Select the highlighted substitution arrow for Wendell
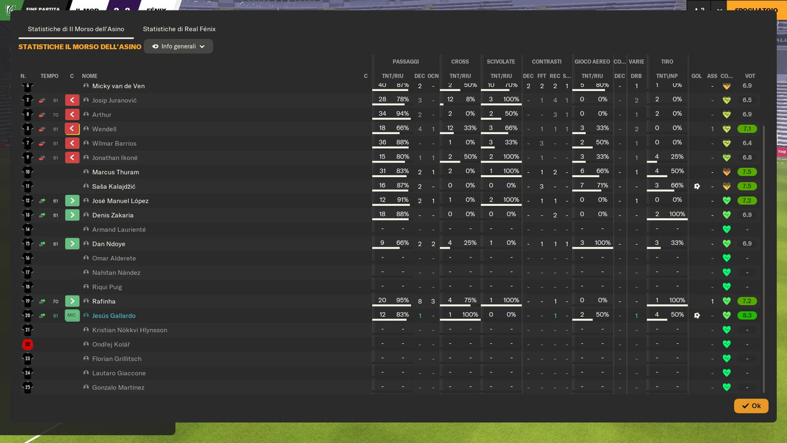The image size is (787, 443). tap(73, 129)
